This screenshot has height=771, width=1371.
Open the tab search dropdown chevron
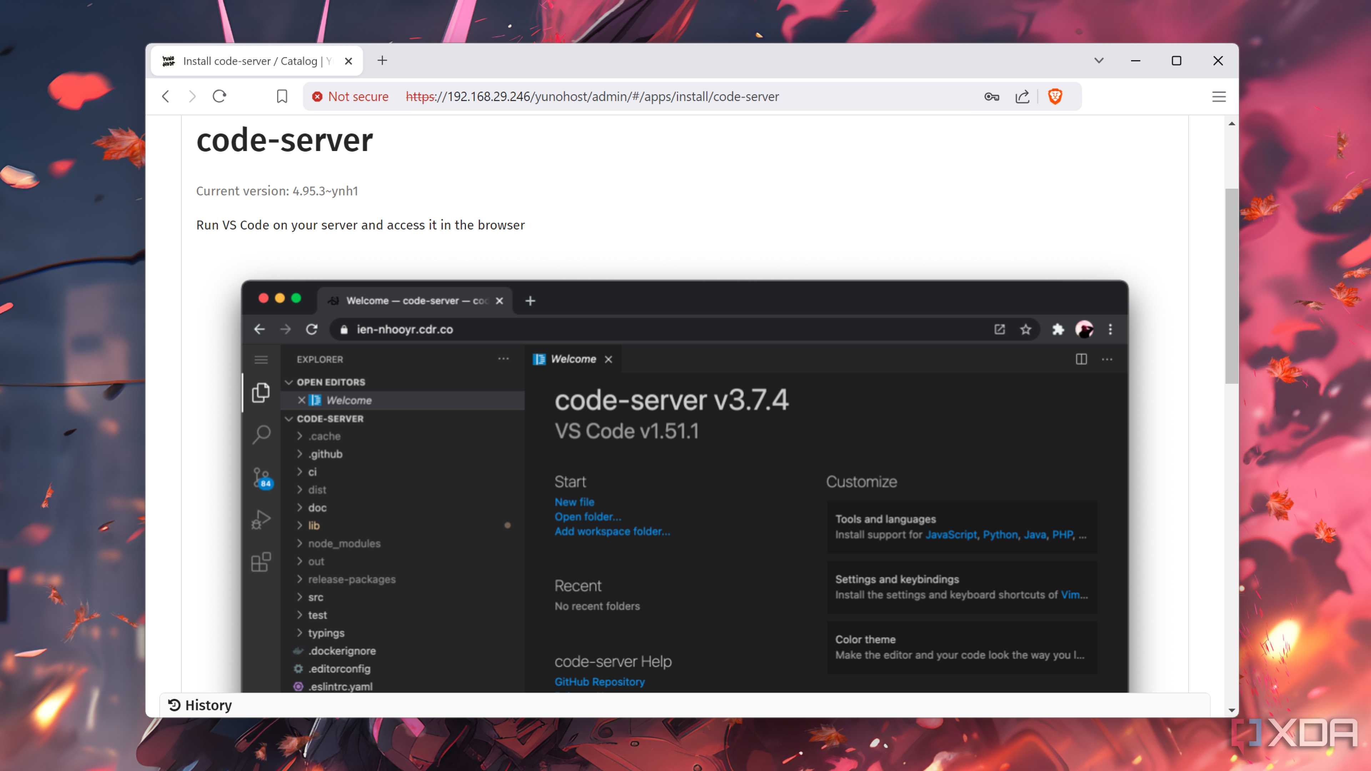[x=1099, y=61]
